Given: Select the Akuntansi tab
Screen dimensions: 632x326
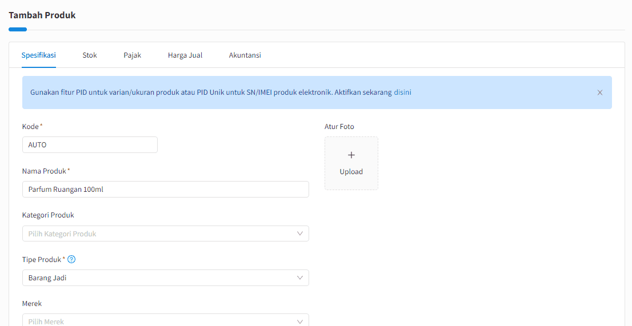Looking at the screenshot, I should click(245, 55).
